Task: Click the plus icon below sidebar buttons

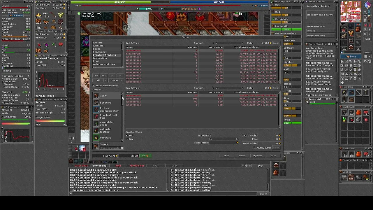Action: (342, 83)
